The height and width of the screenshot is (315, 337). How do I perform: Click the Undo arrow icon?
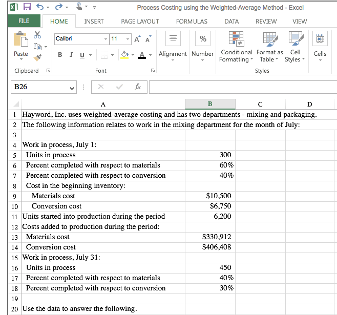click(x=40, y=7)
